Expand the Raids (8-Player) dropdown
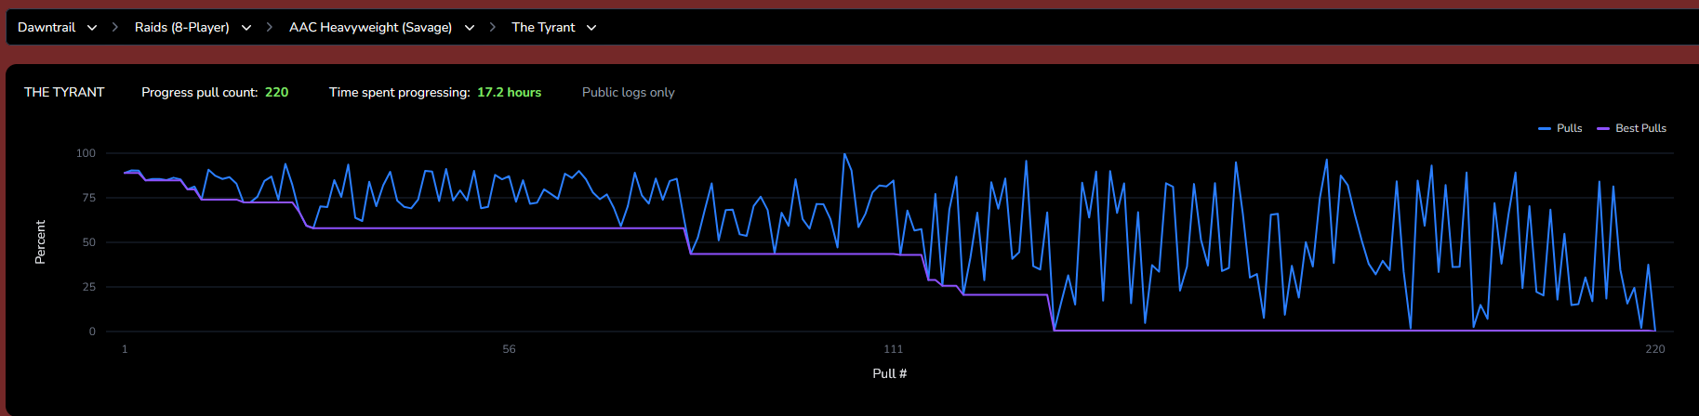Image resolution: width=1699 pixels, height=416 pixels. 192,28
